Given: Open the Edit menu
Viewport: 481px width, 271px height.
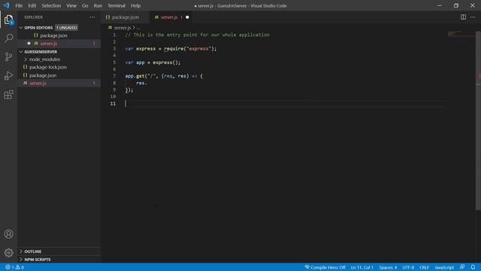Looking at the screenshot, I should point(32,5).
